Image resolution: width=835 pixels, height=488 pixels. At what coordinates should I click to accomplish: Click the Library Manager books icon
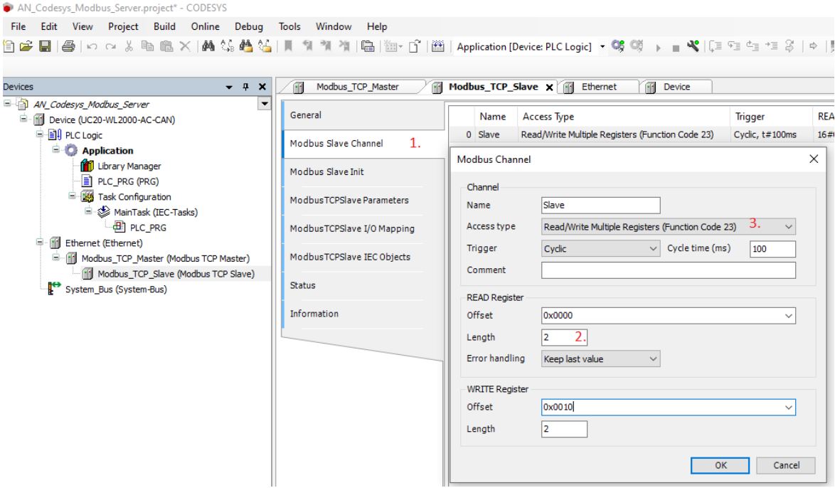point(87,166)
